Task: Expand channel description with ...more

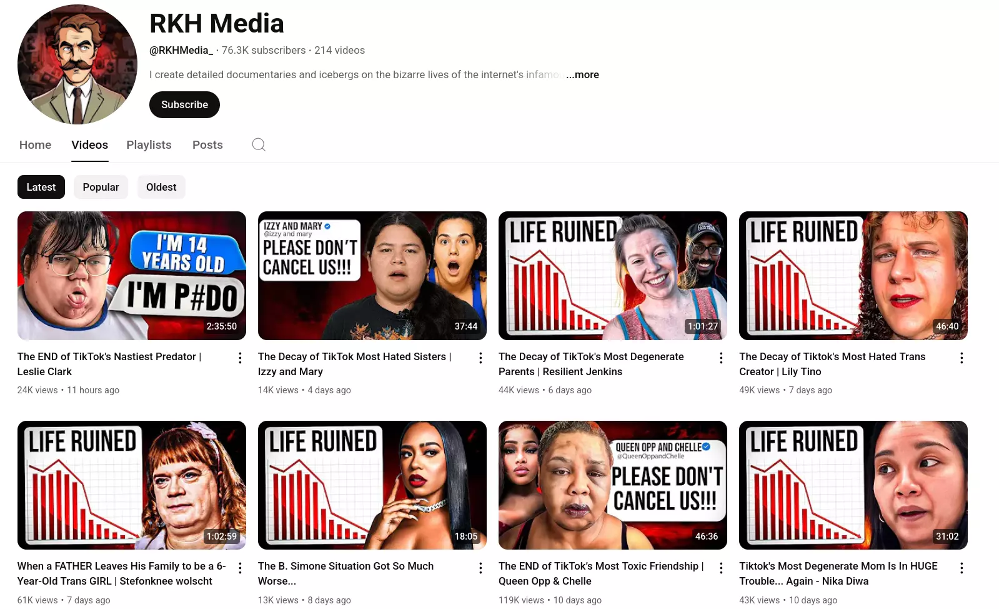Action: [582, 74]
